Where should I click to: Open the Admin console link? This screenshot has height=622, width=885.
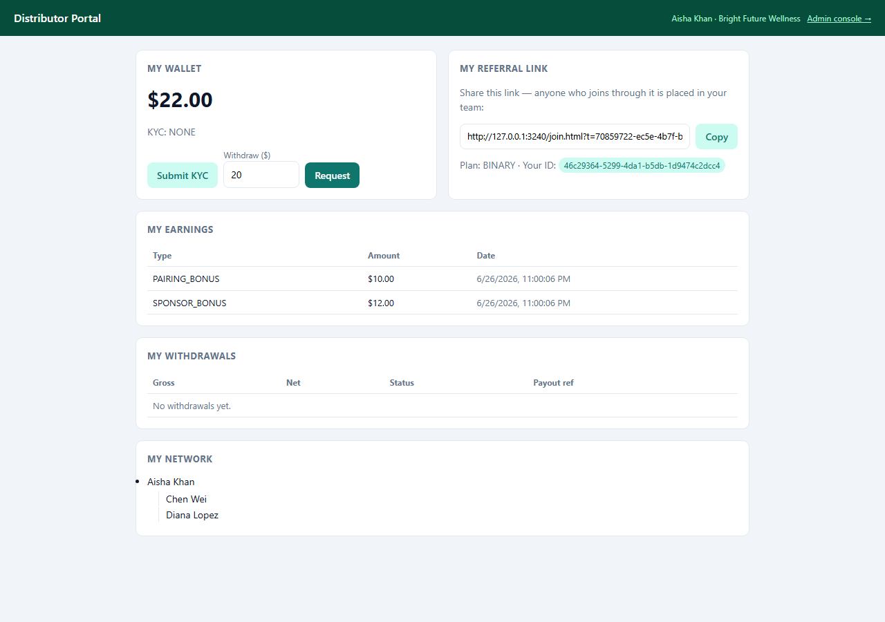tap(839, 19)
